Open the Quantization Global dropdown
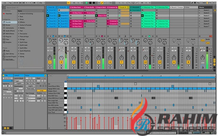Viewport: 218px width, 136px height. pos(19,88)
